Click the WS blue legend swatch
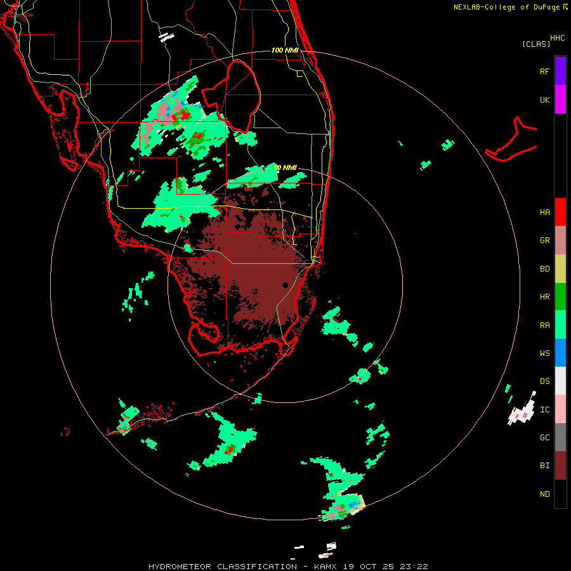The width and height of the screenshot is (571, 571). (x=560, y=353)
